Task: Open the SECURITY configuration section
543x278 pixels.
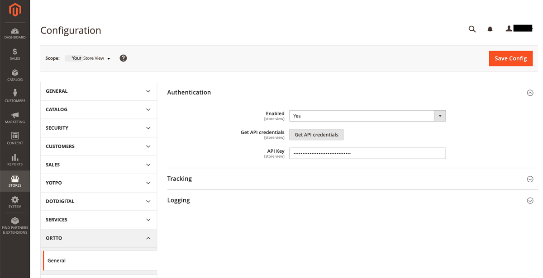Action: click(99, 128)
